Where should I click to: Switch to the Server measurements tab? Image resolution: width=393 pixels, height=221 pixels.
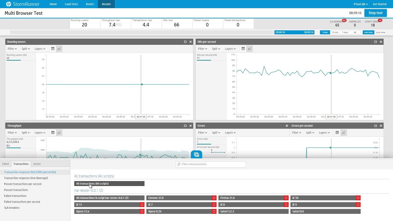(x=37, y=164)
